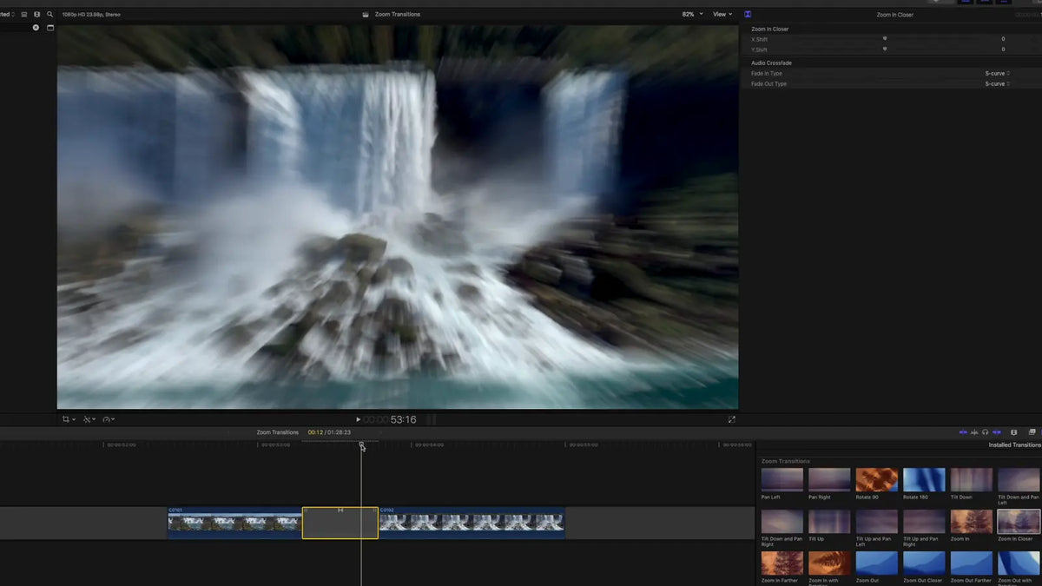Viewport: 1042px width, 586px height.
Task: Toggle video skimming in the timeline
Action: (x=962, y=431)
